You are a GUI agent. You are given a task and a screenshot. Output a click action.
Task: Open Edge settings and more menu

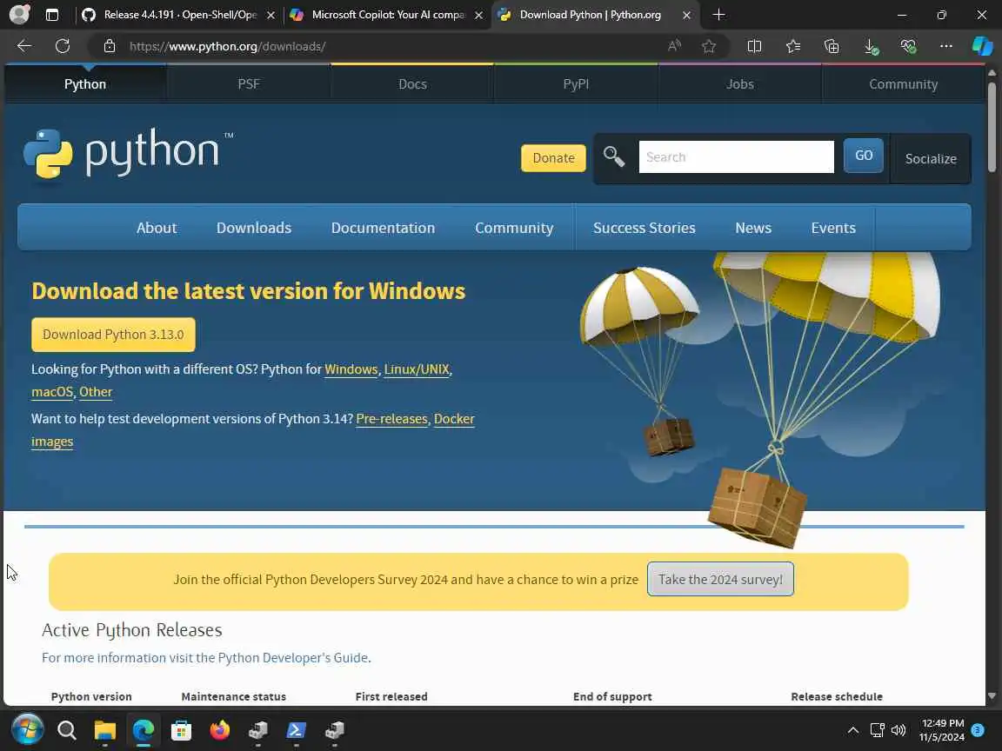pos(946,46)
